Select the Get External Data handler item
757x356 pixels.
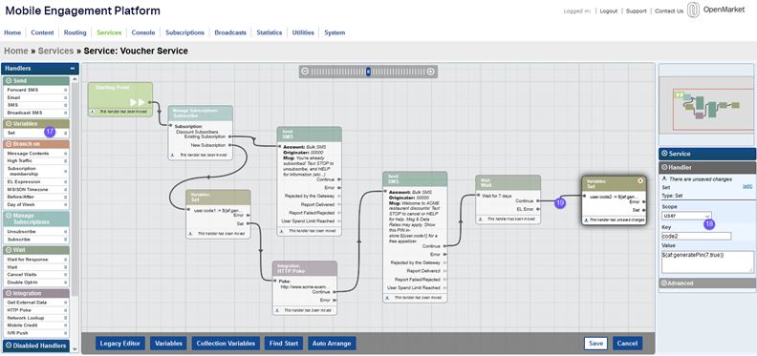point(36,303)
